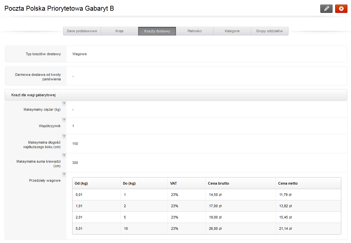Viewport: 351px width, 243px height.
Task: Click the 300 maximum edge sum value
Action: (x=75, y=163)
